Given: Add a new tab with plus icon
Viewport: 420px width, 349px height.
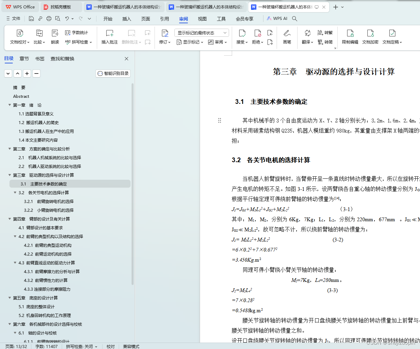Looking at the screenshot, I should pyautogui.click(x=336, y=7).
